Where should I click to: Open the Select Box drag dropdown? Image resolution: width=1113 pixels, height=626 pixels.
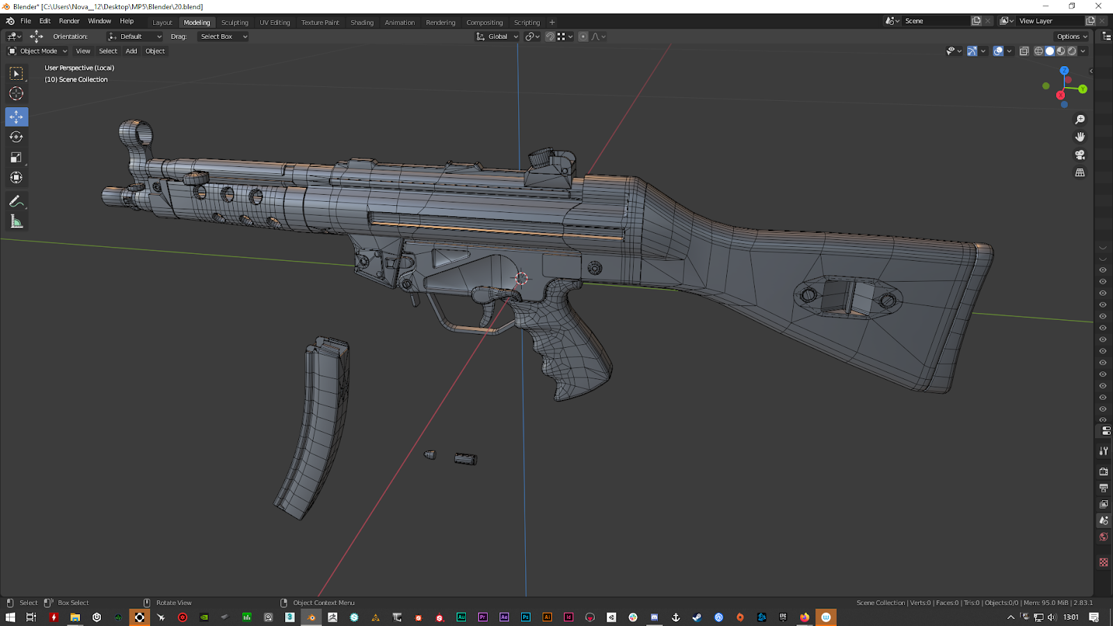pos(223,37)
